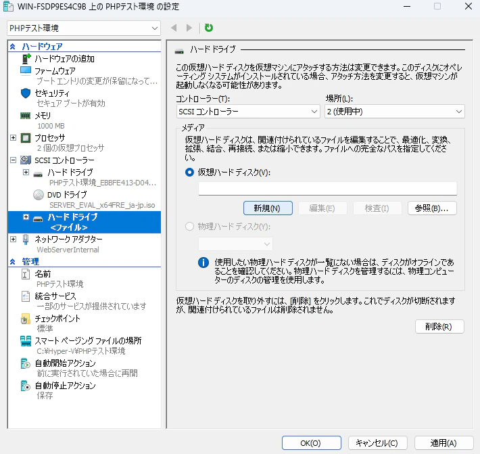Select first ハード ドライブ disk icon under SCSI
The image size is (480, 454).
[x=38, y=175]
